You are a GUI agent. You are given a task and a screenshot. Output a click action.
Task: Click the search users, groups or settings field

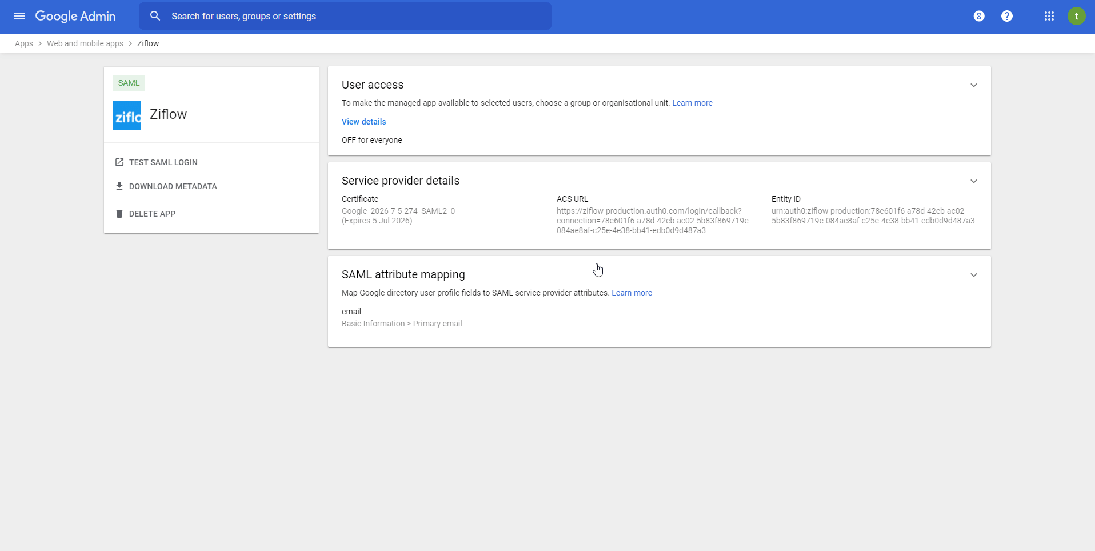click(x=354, y=16)
